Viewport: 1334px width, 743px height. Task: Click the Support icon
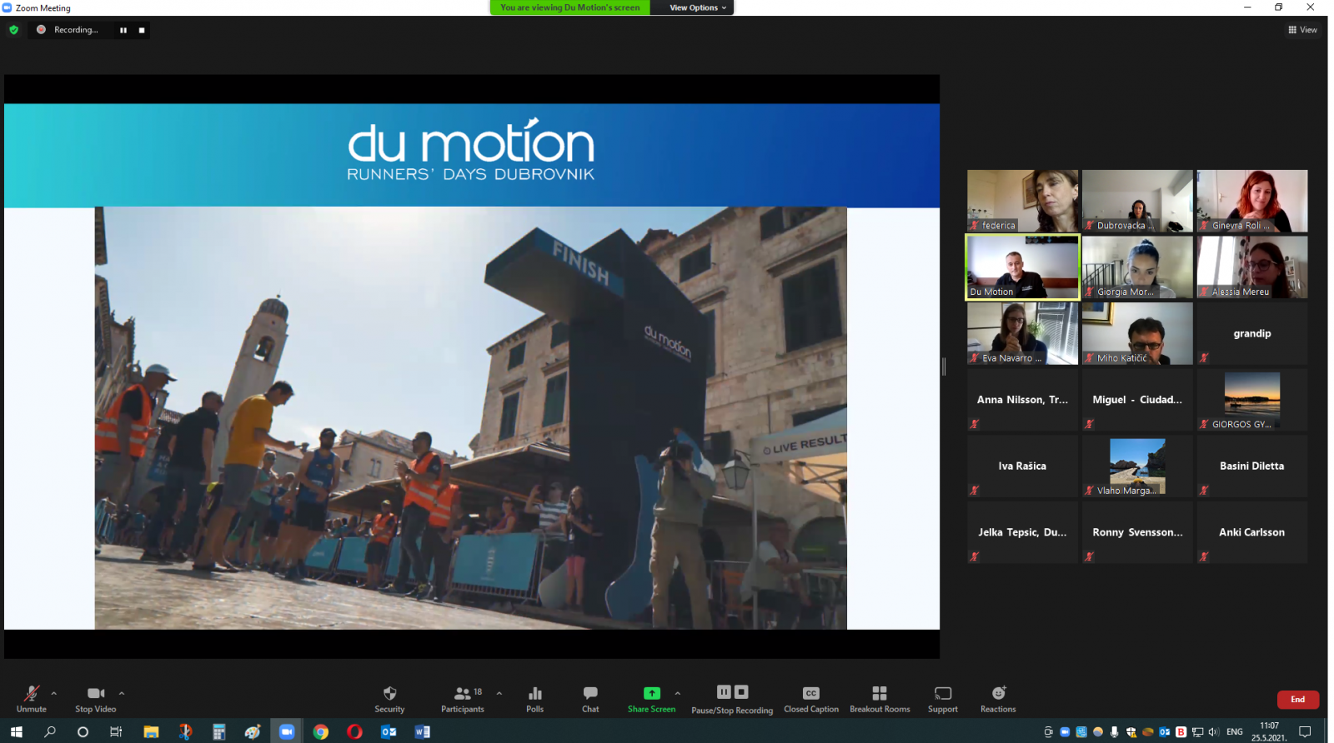click(943, 693)
